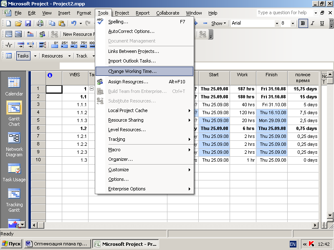Image resolution: width=334 pixels, height=250 pixels.
Task: Open the Report menu
Action: (x=142, y=13)
